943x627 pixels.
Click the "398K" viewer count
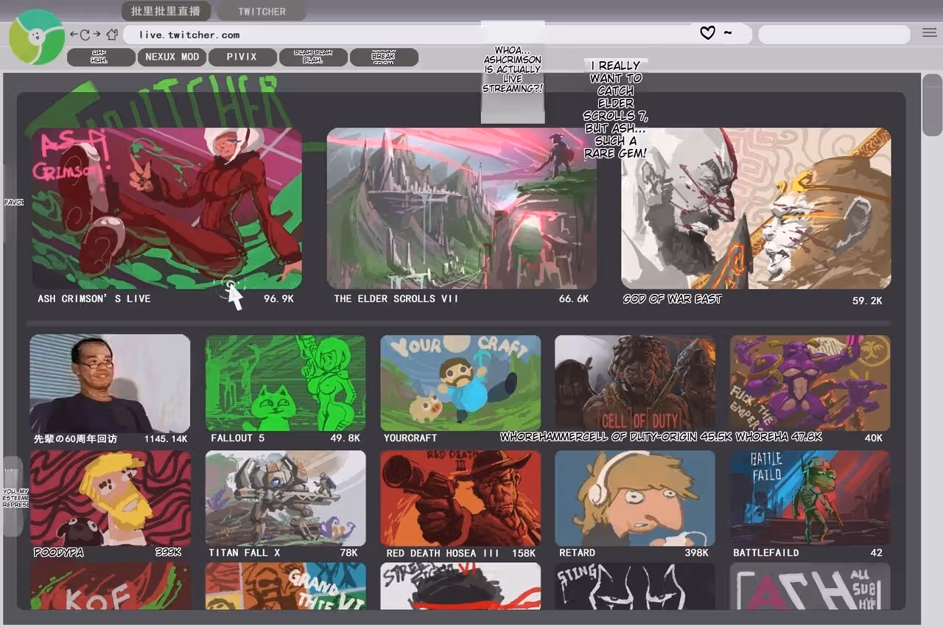point(696,553)
